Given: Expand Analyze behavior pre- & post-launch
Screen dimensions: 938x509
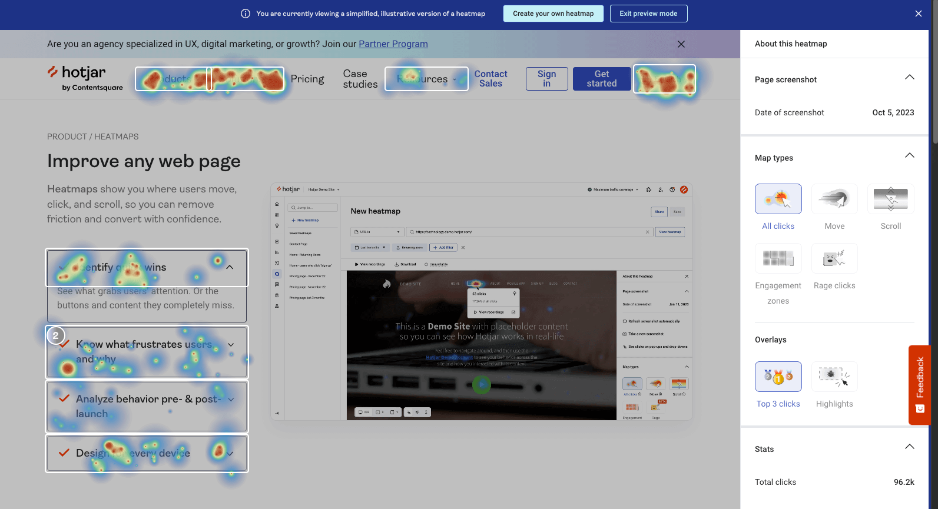Looking at the screenshot, I should tap(231, 400).
